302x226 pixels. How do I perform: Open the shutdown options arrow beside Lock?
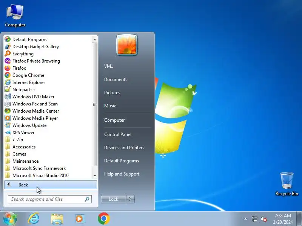(x=130, y=199)
